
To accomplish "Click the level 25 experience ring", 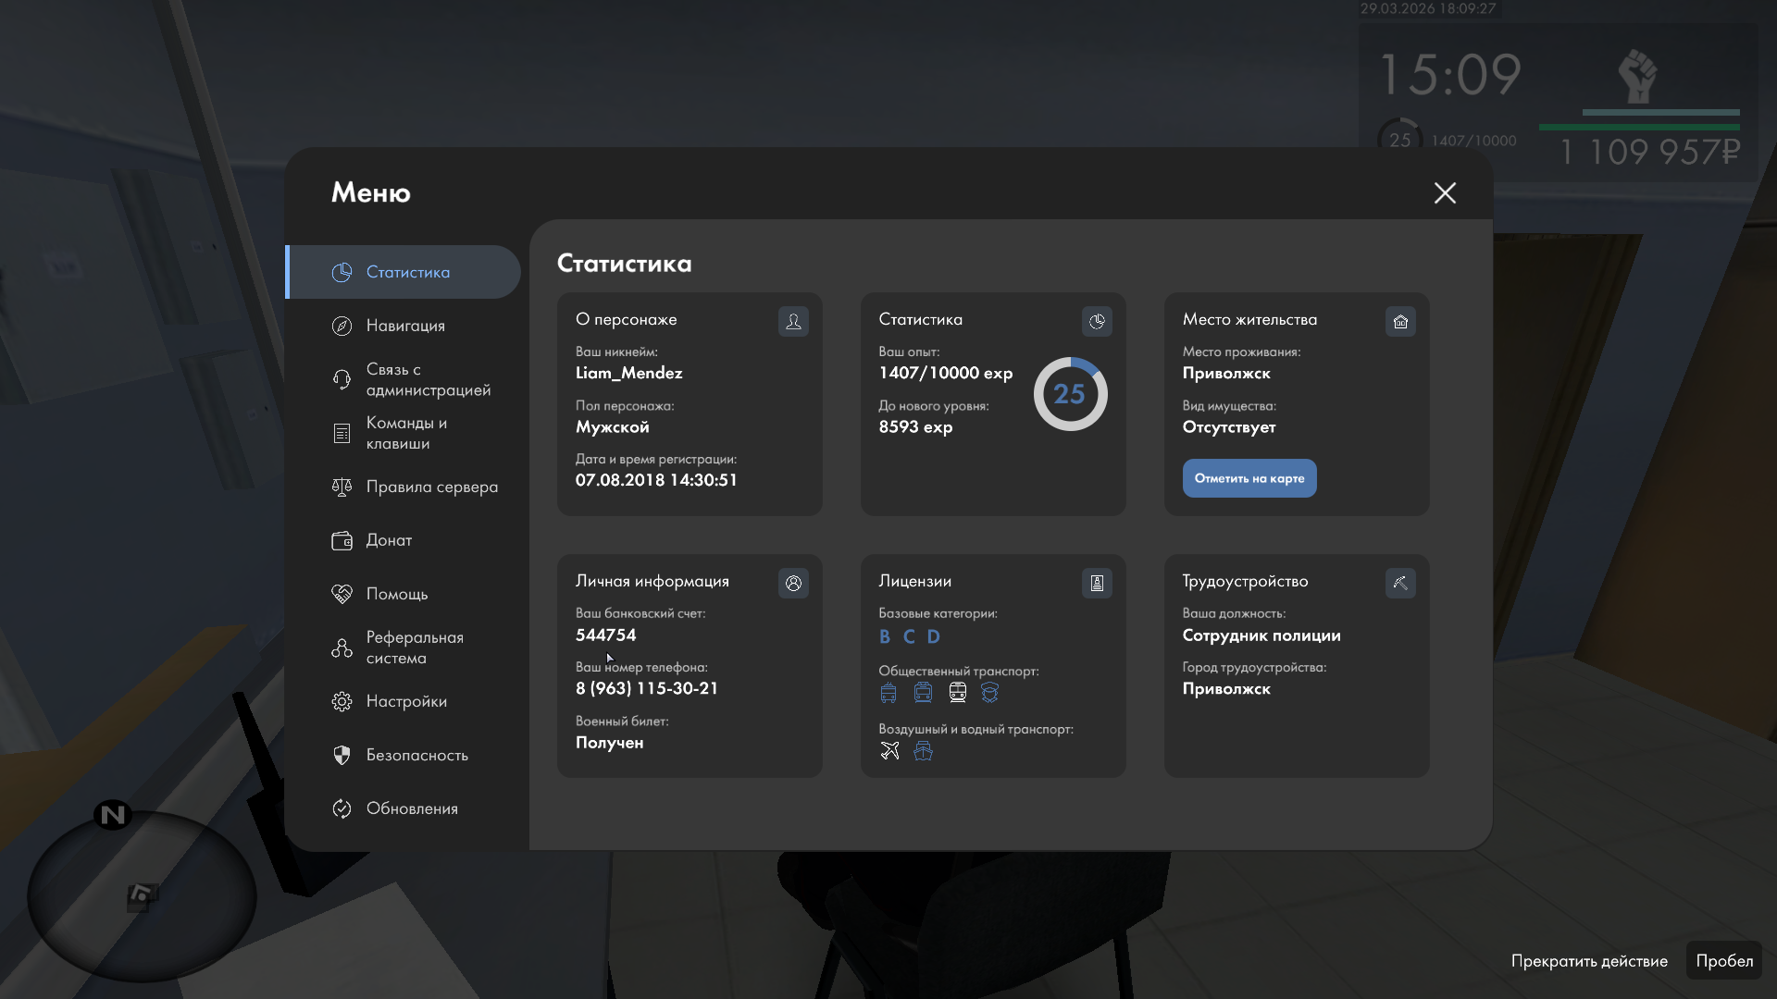I will coord(1070,394).
